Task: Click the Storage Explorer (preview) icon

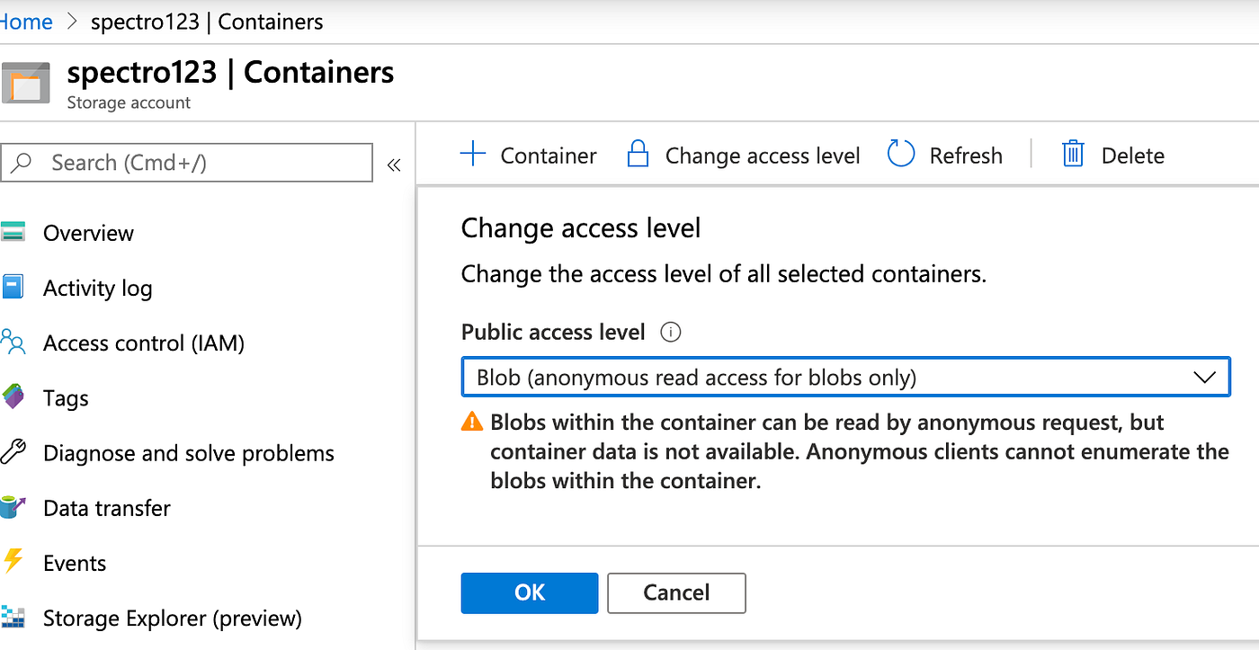Action: 13,618
